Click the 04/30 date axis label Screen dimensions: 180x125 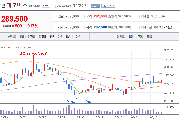80,117
